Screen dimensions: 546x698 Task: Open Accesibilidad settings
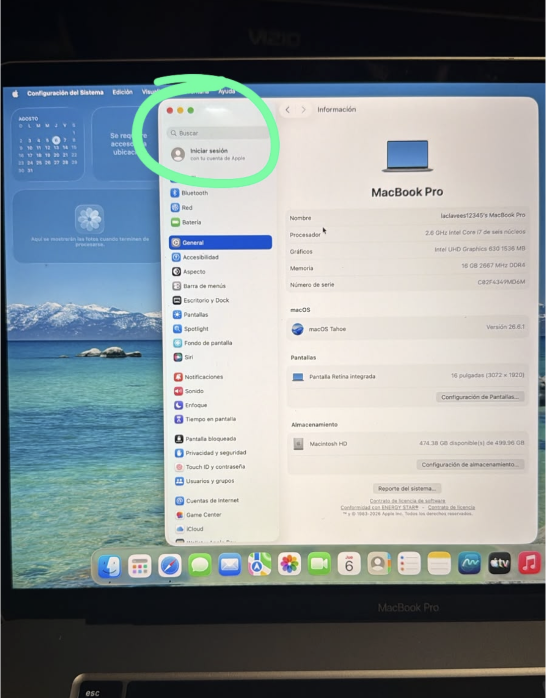(x=195, y=257)
